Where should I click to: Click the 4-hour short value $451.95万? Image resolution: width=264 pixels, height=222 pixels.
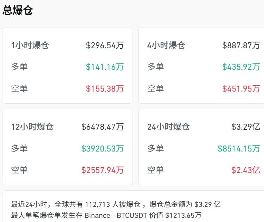pos(241,89)
